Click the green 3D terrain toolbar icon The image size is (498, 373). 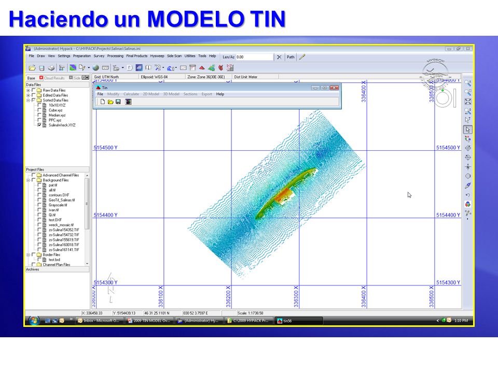click(x=211, y=68)
